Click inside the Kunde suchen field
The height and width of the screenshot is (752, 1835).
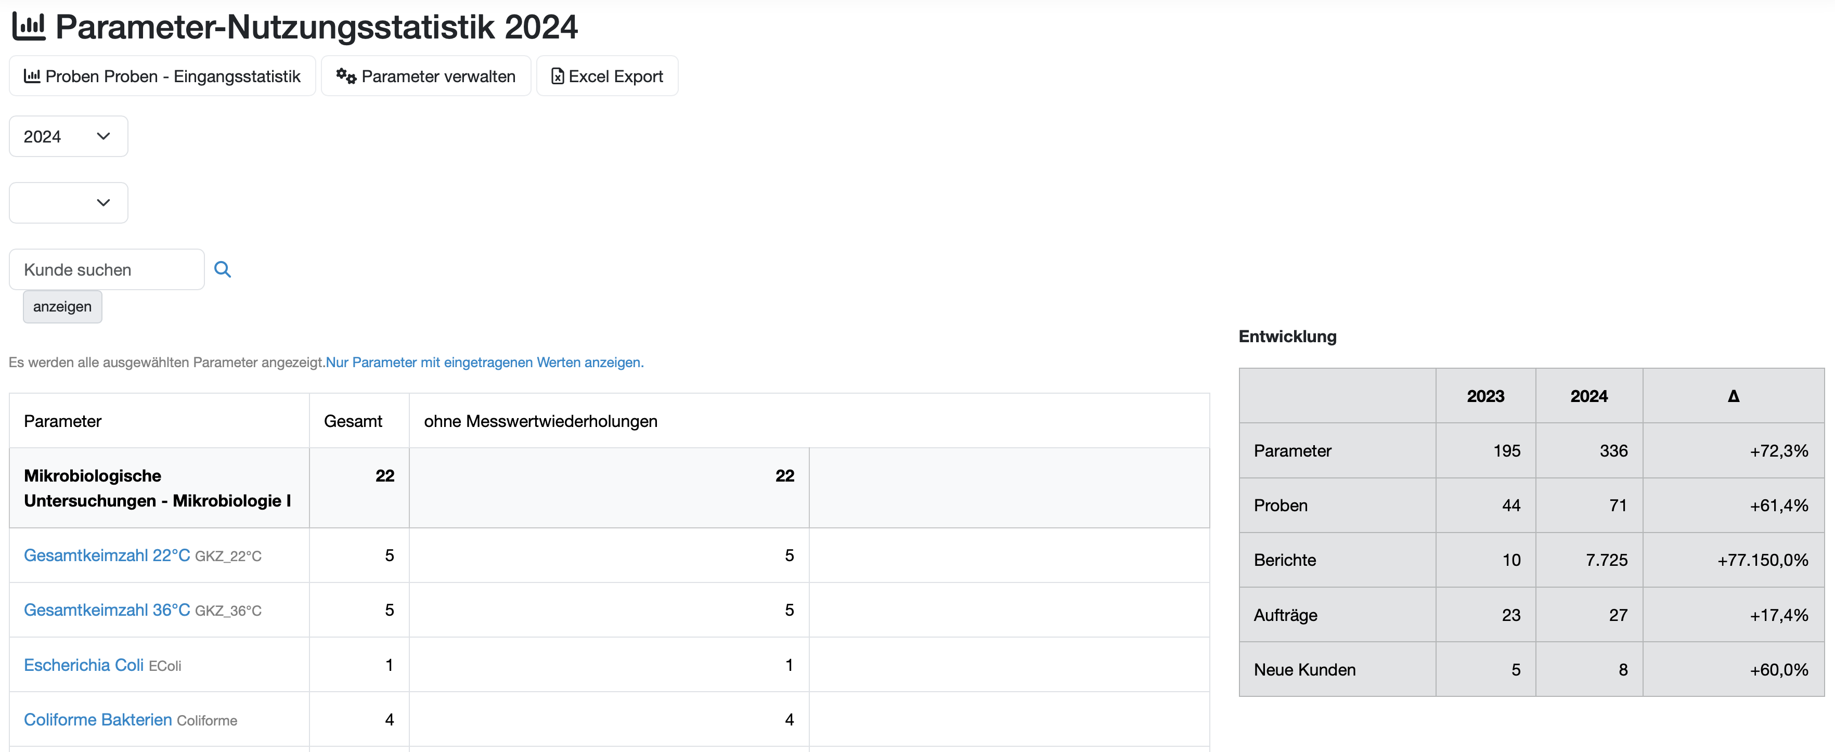click(x=107, y=269)
